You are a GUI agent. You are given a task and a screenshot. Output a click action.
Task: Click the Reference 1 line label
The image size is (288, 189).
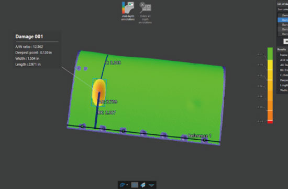pos(200,136)
